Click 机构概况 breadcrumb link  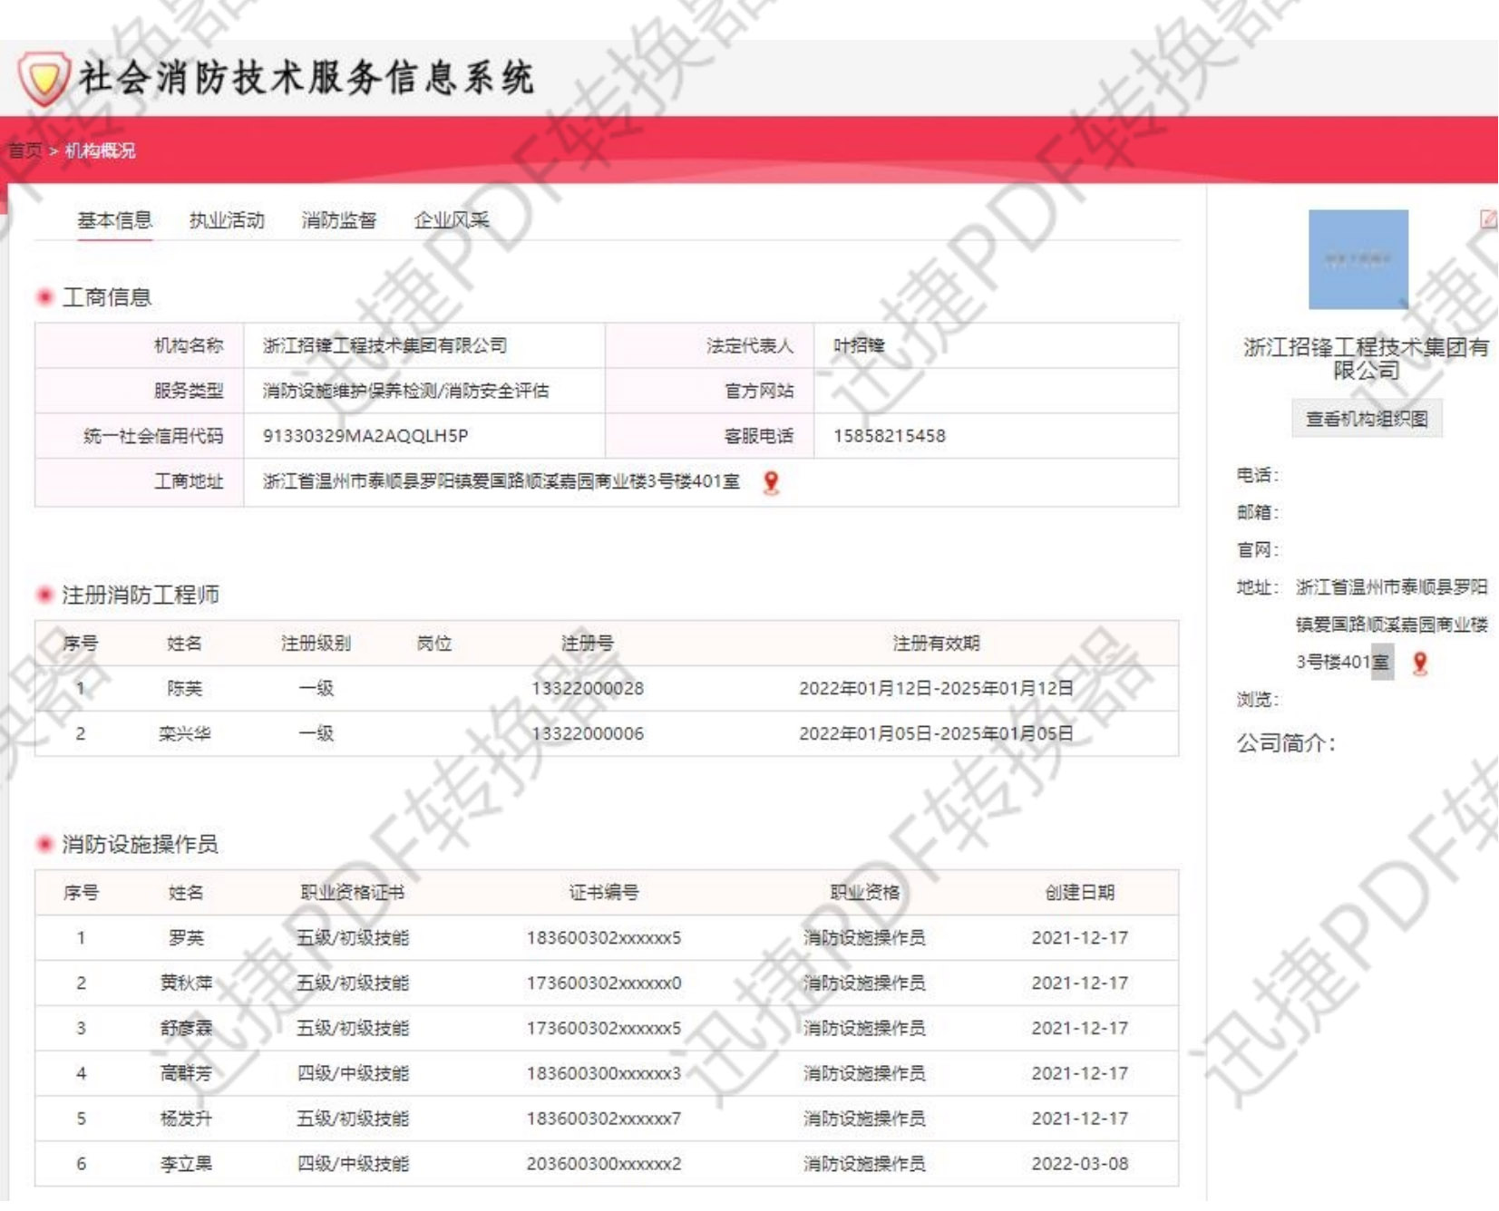tap(100, 150)
